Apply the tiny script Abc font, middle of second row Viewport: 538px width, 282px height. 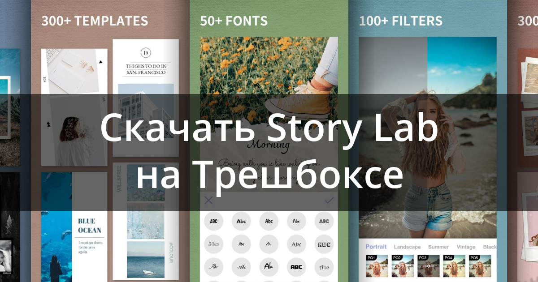click(269, 244)
